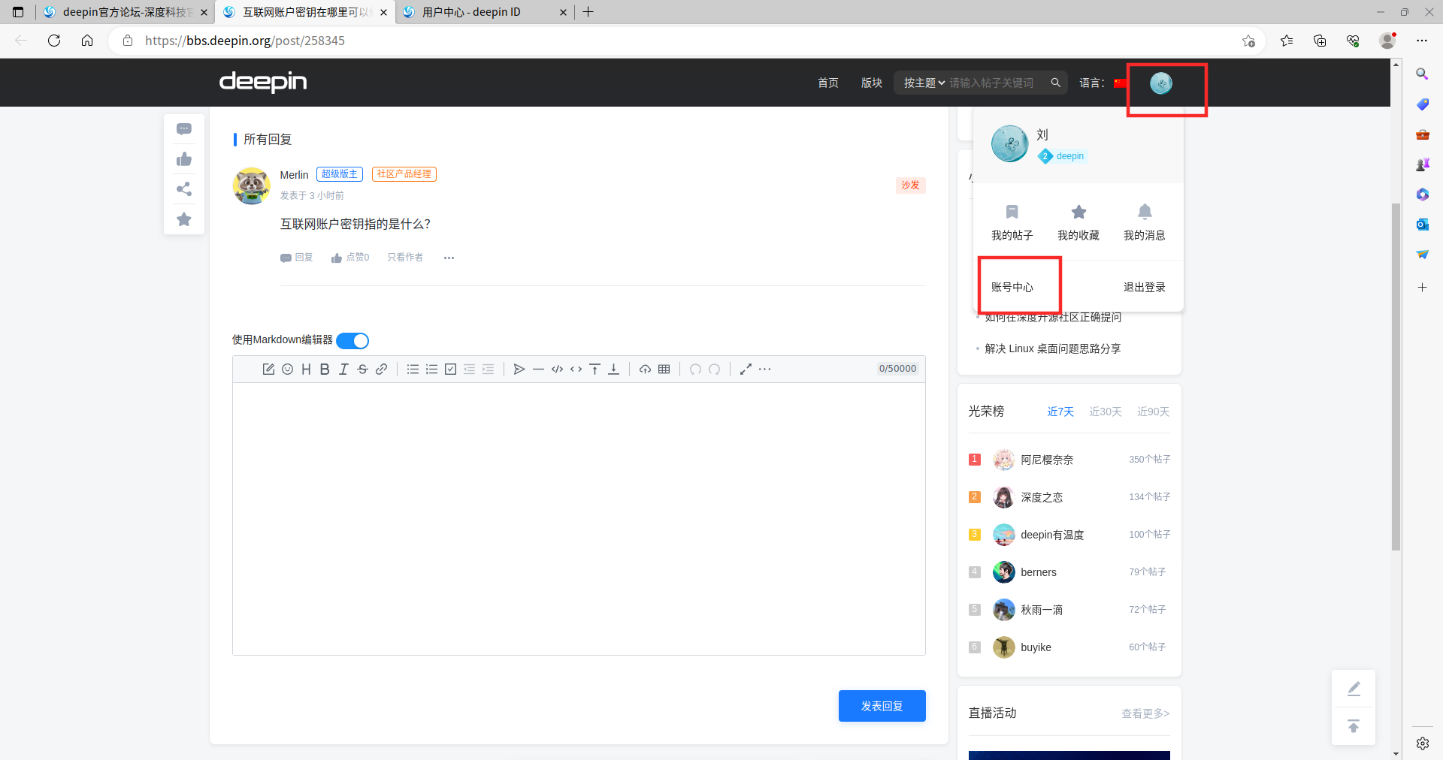Expand the editor to fullscreen
The width and height of the screenshot is (1443, 760).
[746, 369]
